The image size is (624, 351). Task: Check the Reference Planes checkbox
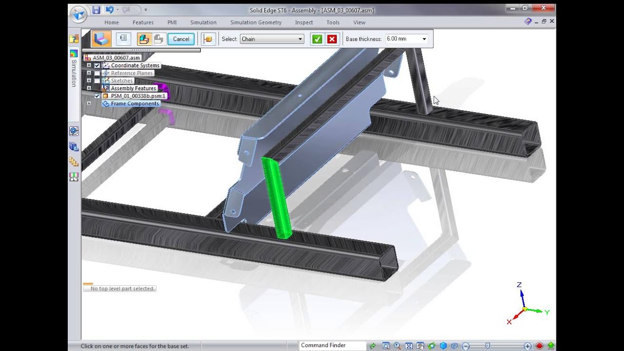[97, 73]
